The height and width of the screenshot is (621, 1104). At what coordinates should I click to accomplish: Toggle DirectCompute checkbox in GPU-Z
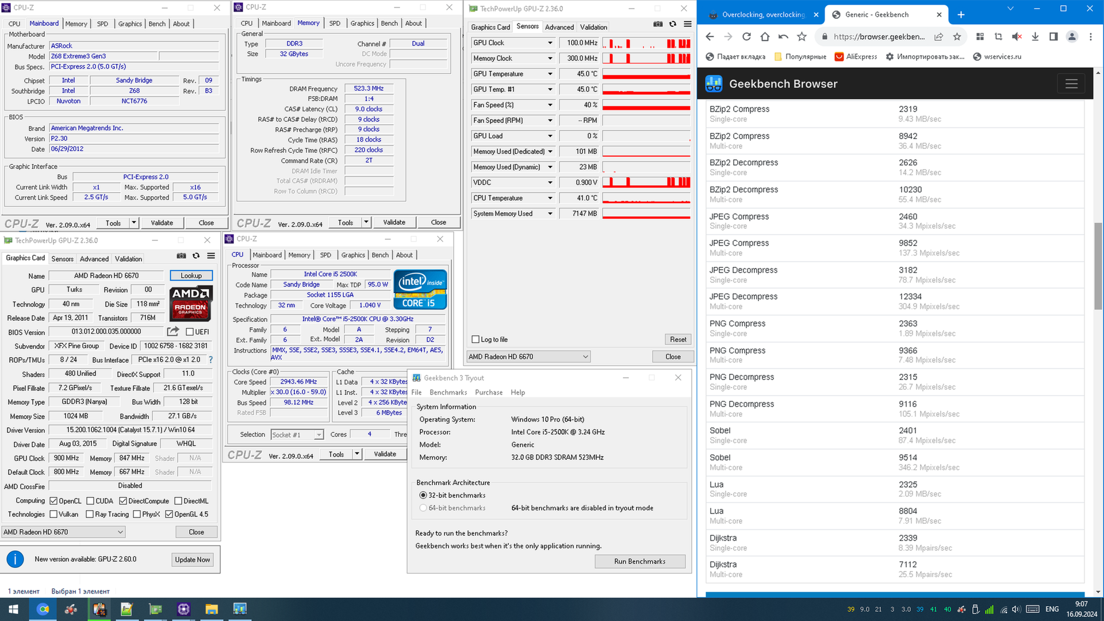[x=122, y=501]
